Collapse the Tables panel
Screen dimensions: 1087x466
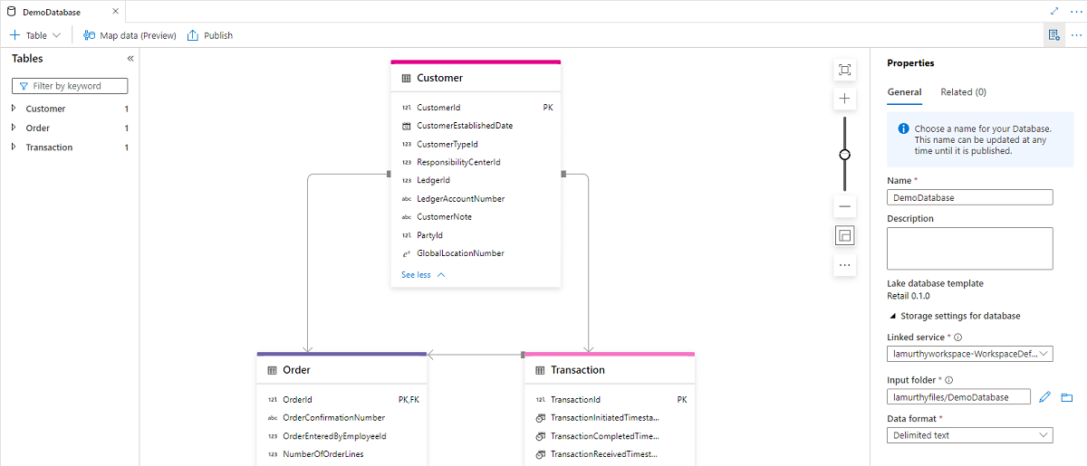130,58
